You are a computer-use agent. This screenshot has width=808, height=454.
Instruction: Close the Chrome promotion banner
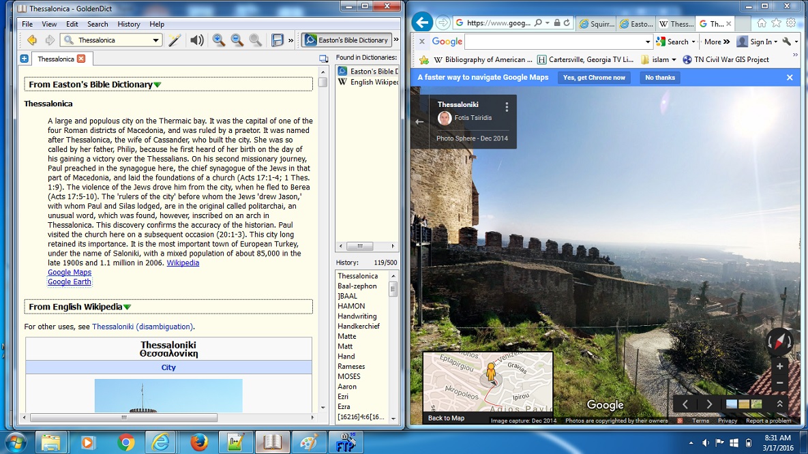pyautogui.click(x=790, y=77)
